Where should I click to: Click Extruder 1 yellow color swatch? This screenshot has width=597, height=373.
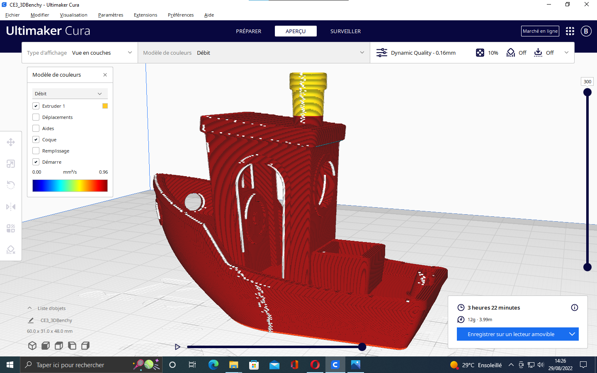[x=105, y=106]
